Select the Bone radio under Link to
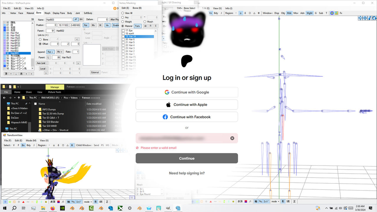This screenshot has height=212, width=377. pos(40,39)
